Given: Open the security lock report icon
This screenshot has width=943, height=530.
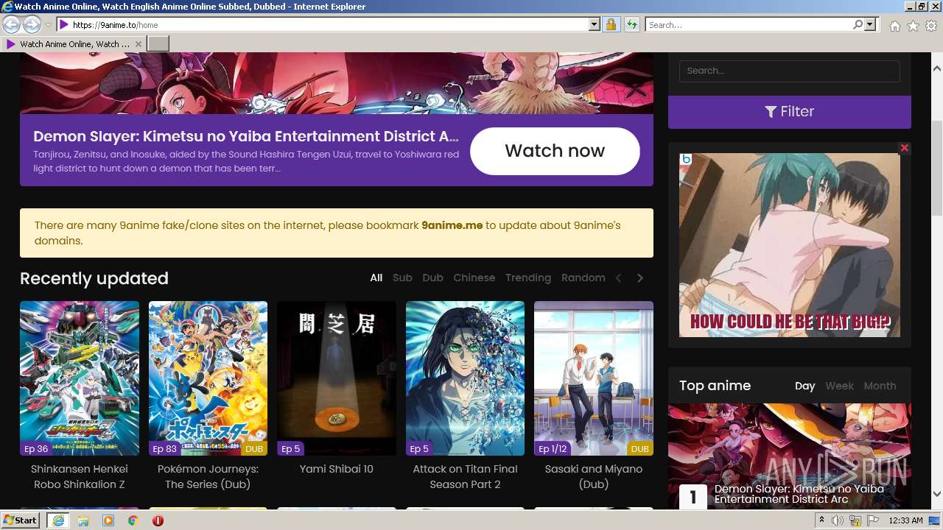Looking at the screenshot, I should coord(611,24).
